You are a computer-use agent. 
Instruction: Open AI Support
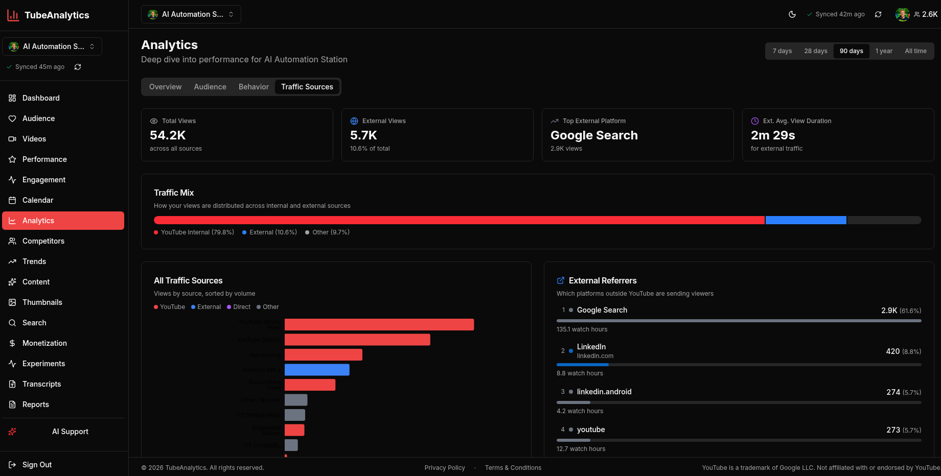click(70, 431)
